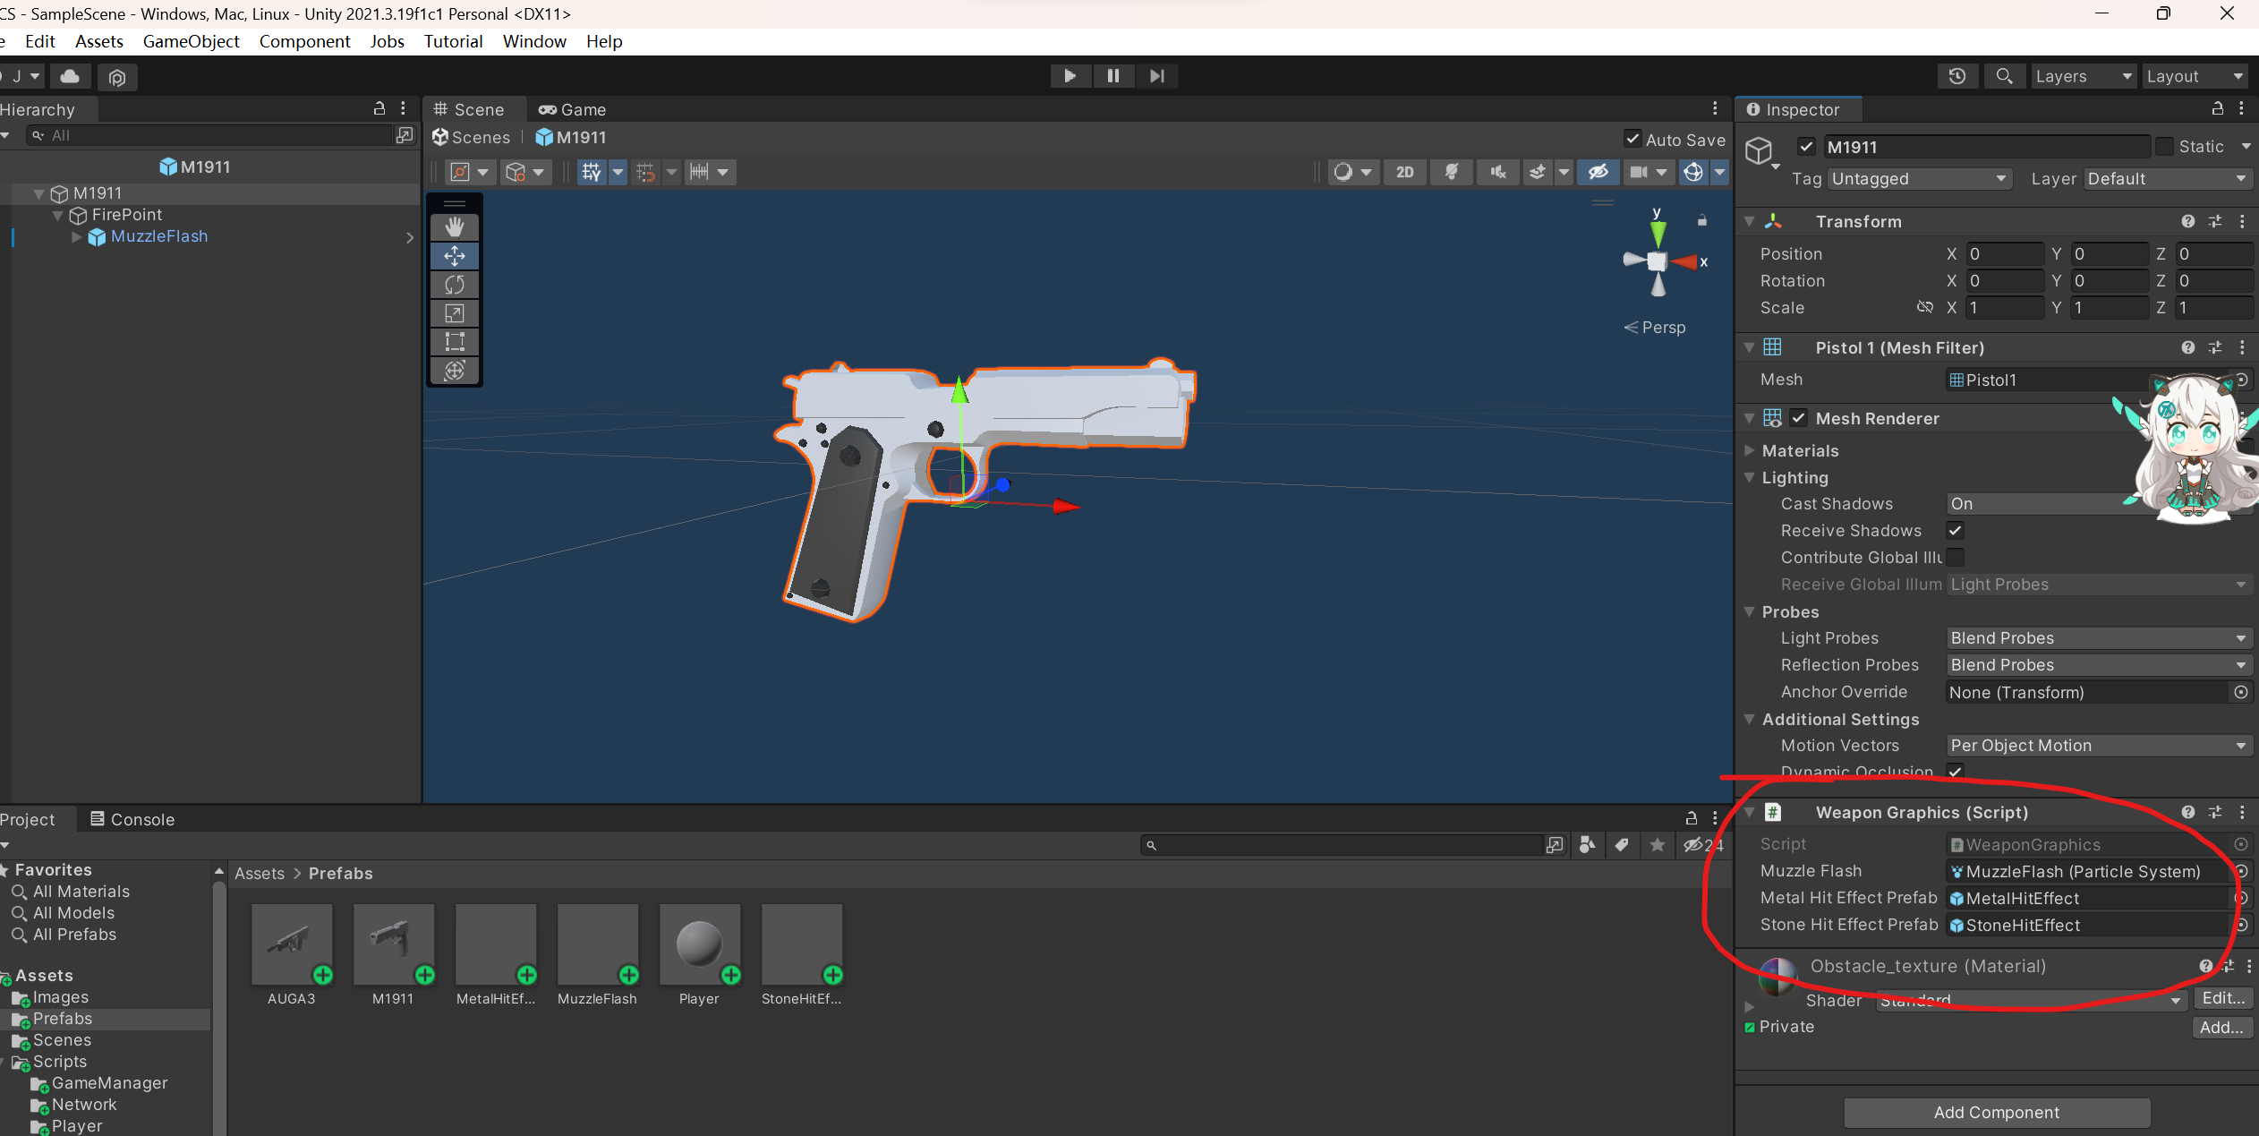This screenshot has height=1136, width=2259.
Task: Select the combined Transform tool
Action: (x=455, y=371)
